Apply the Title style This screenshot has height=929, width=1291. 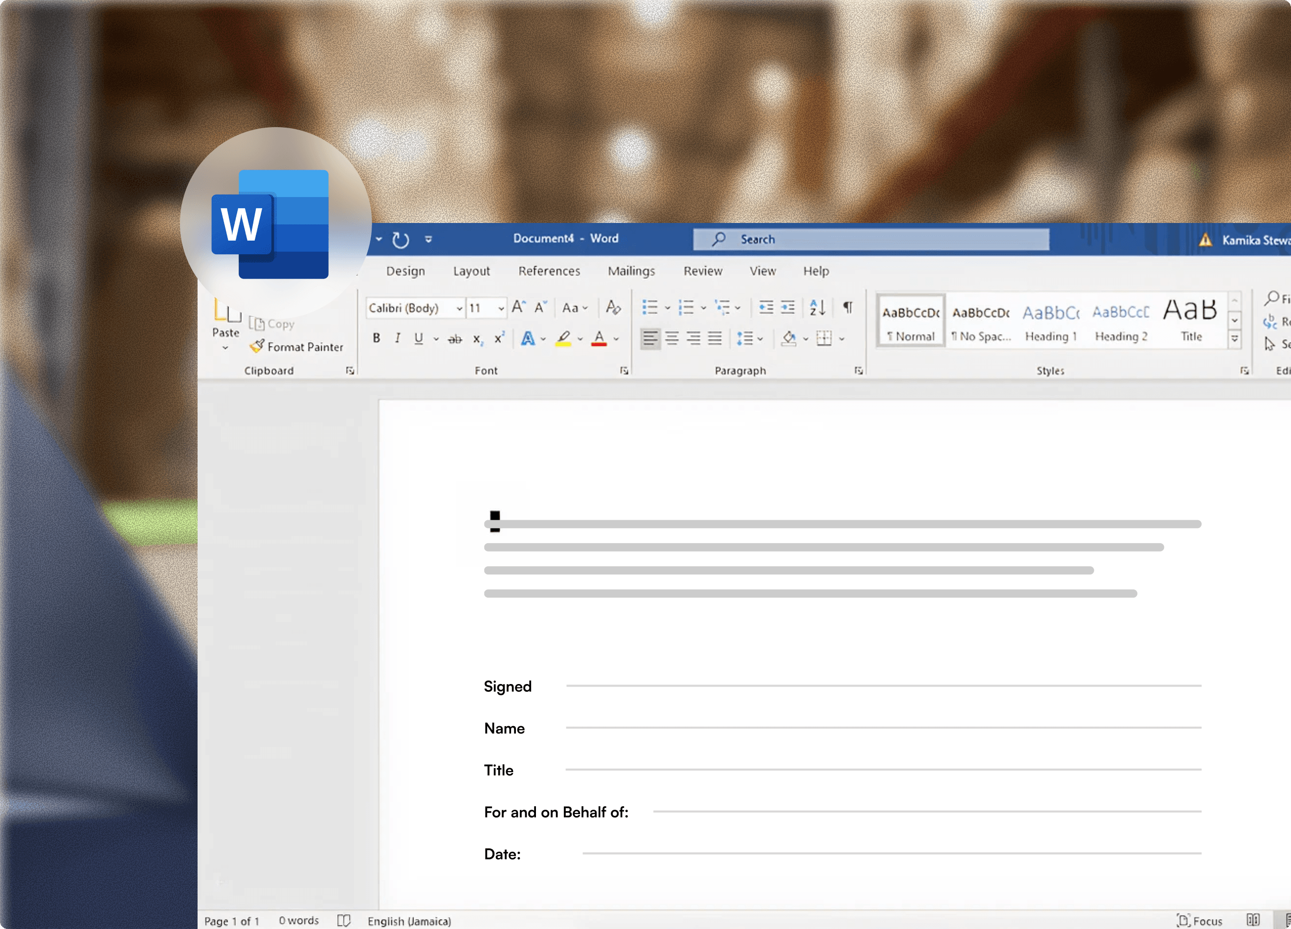click(1191, 320)
